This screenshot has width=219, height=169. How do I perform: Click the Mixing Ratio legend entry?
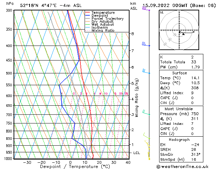(x=103, y=31)
